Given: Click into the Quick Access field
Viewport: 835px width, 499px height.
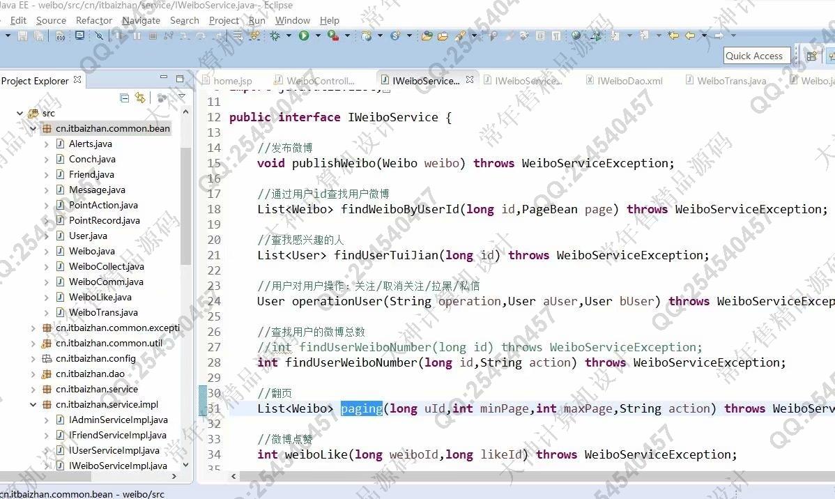Looking at the screenshot, I should pyautogui.click(x=757, y=56).
